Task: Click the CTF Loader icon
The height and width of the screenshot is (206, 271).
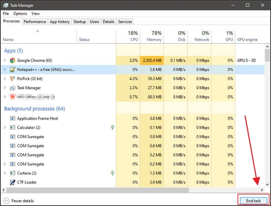Action: click(12, 182)
